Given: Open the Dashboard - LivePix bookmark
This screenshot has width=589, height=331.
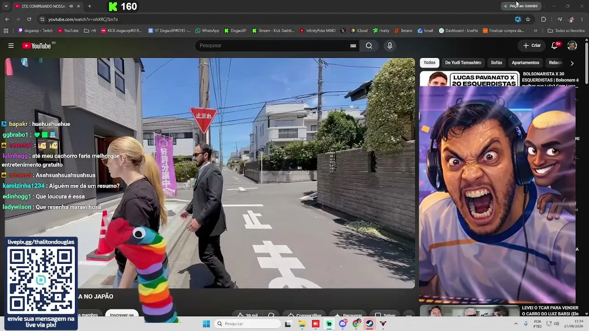Looking at the screenshot, I should point(458,31).
